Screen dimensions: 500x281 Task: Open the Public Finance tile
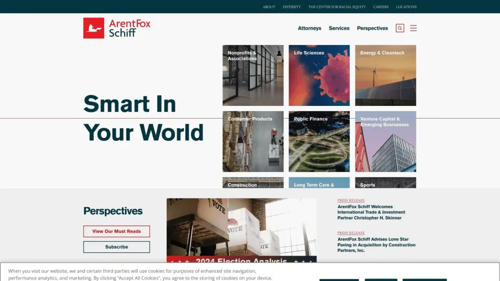pos(319,141)
